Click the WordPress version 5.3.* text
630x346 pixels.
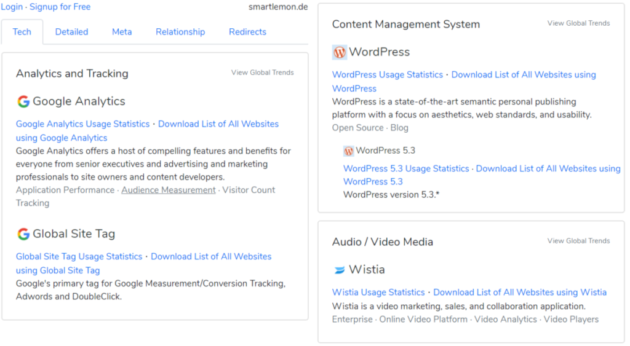391,195
